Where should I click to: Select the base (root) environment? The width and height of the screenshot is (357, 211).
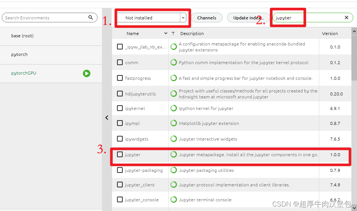[51, 36]
